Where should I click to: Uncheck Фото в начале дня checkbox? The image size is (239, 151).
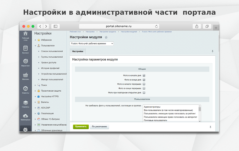pyautogui.click(x=144, y=75)
